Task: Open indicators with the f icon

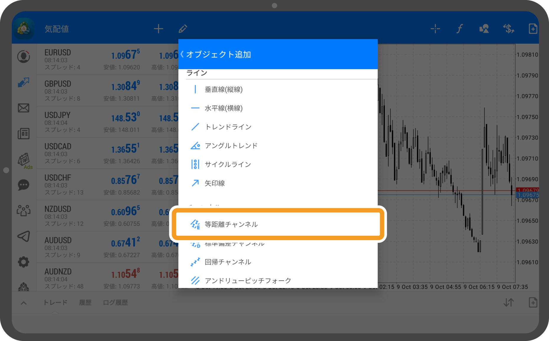Action: tap(460, 29)
